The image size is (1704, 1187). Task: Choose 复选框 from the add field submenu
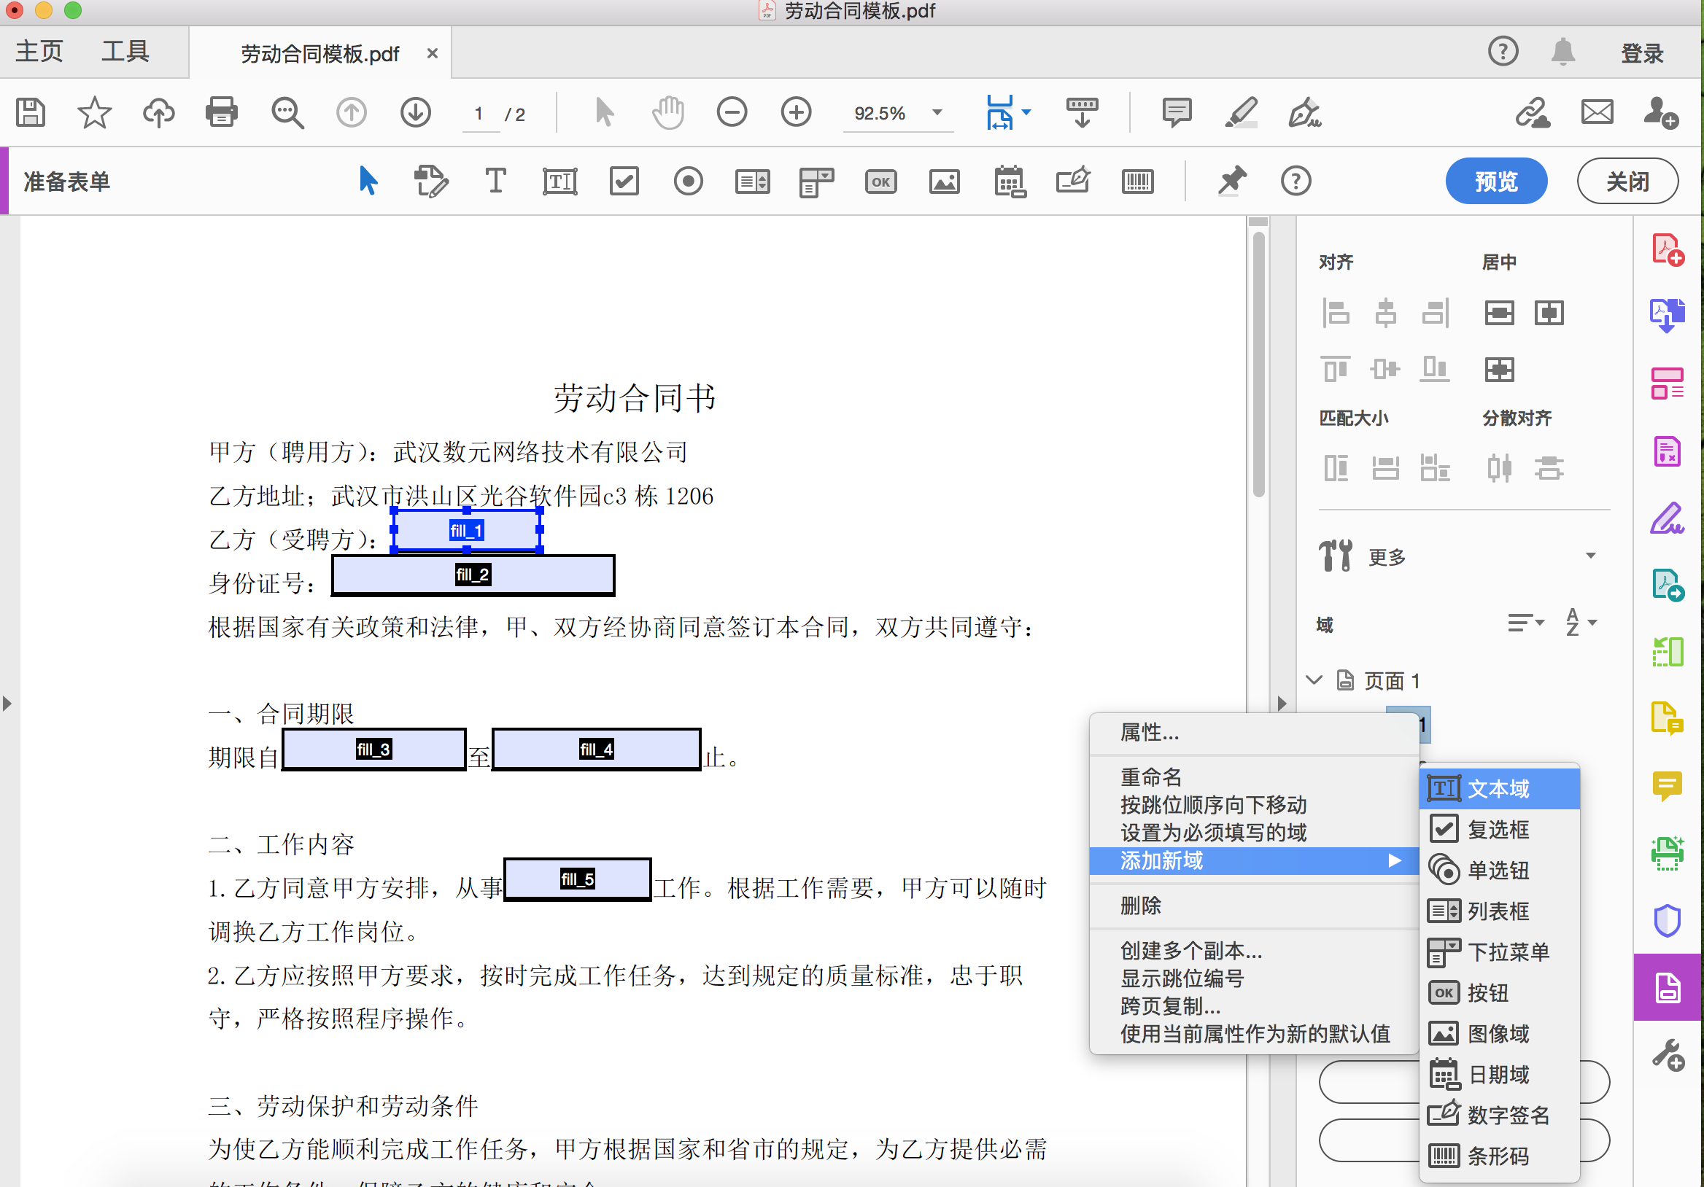coord(1498,830)
